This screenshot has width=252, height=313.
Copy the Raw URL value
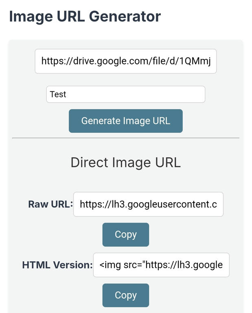tap(125, 235)
